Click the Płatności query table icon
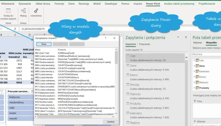Viewport: 221px width, 126px height. pos(128,94)
